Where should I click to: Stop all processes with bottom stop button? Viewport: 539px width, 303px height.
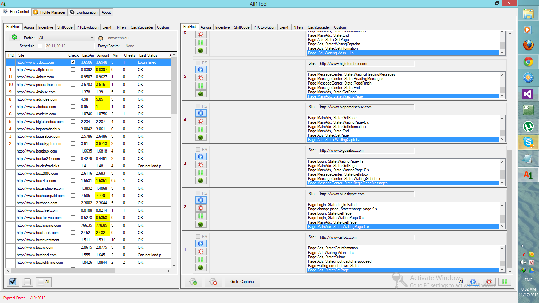tap(489, 282)
